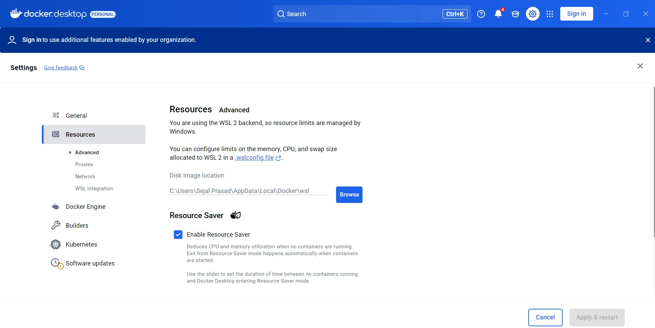Maximize the Docker Desktop window
Viewport: 655px width, 328px height.
click(x=626, y=14)
